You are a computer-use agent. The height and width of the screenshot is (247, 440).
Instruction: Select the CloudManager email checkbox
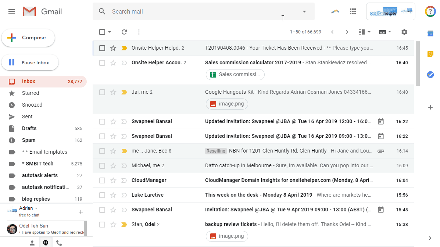point(102,180)
